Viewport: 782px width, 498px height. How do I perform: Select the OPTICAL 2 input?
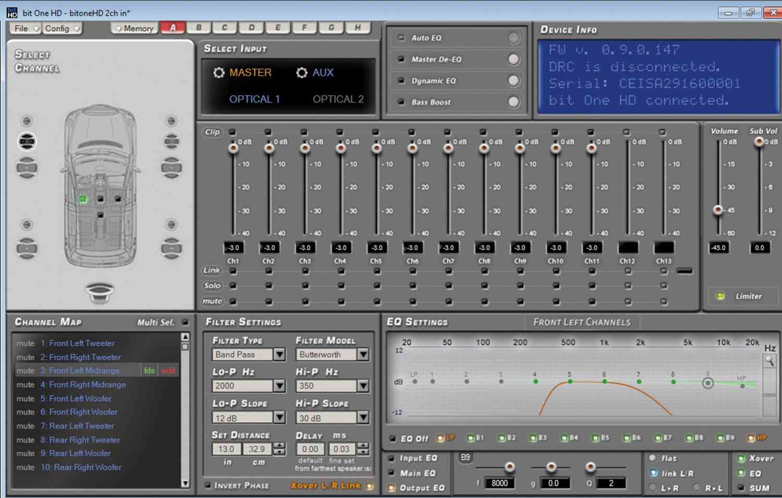[338, 99]
